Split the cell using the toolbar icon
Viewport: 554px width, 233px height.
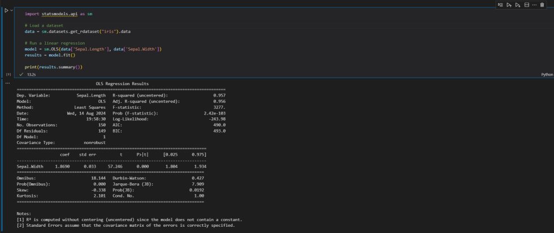526,5
